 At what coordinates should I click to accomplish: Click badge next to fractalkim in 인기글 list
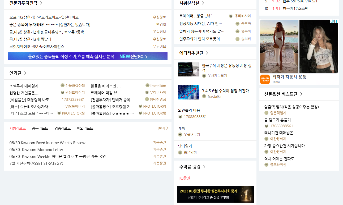tap(147, 85)
